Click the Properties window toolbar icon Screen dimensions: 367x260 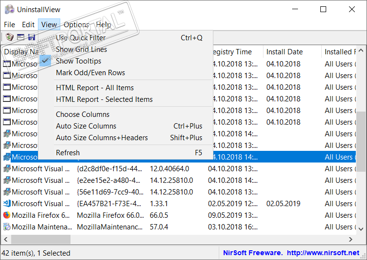click(20, 37)
